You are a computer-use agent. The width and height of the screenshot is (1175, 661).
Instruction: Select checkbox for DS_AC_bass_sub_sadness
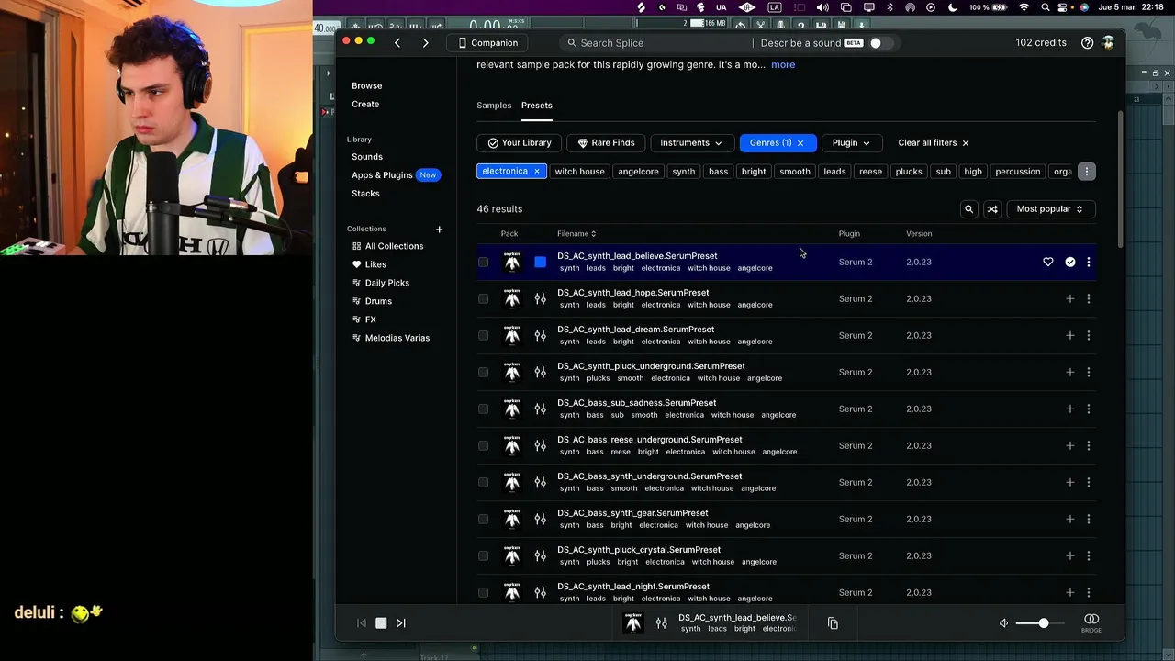pyautogui.click(x=484, y=409)
